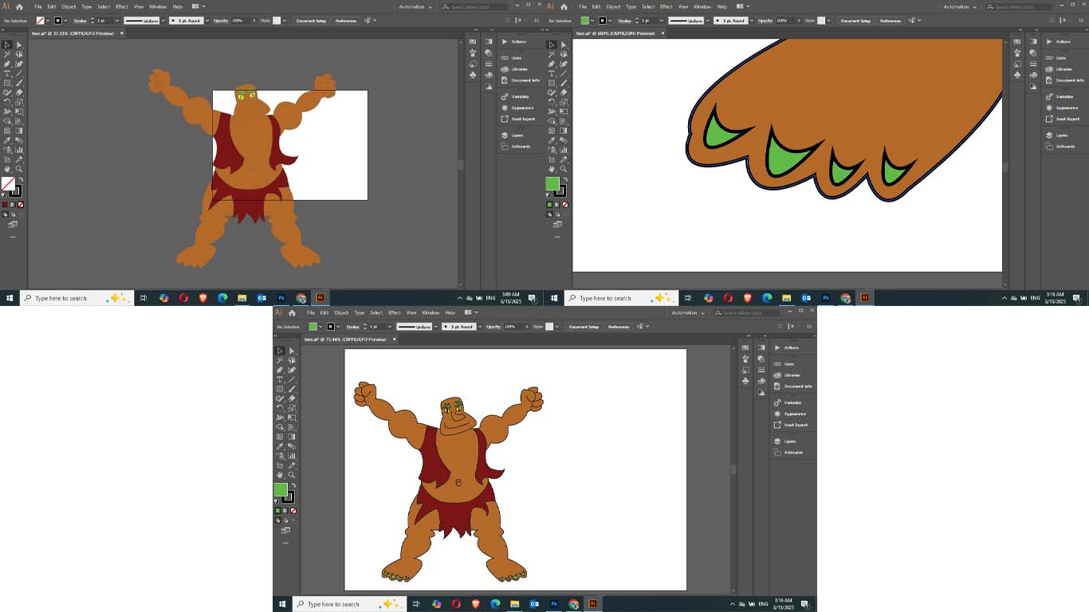Toggle default fill and stroke in the 33.33% window
This screenshot has height=612, width=1089.
tap(3, 194)
